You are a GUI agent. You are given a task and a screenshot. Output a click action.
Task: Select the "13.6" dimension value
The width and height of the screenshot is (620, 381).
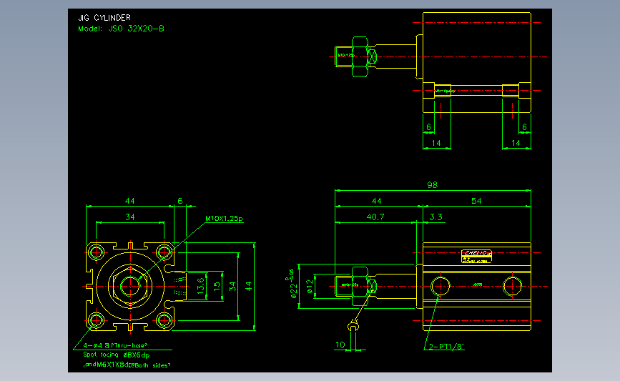(x=201, y=286)
